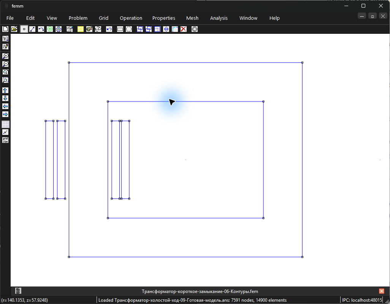
Task: Click the Трансформатор-короткое-замыкание document tab
Action: click(200, 291)
